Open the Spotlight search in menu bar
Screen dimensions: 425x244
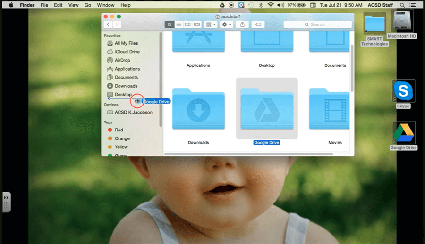(x=402, y=5)
